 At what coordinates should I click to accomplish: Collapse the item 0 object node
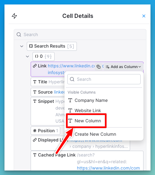(x=27, y=57)
